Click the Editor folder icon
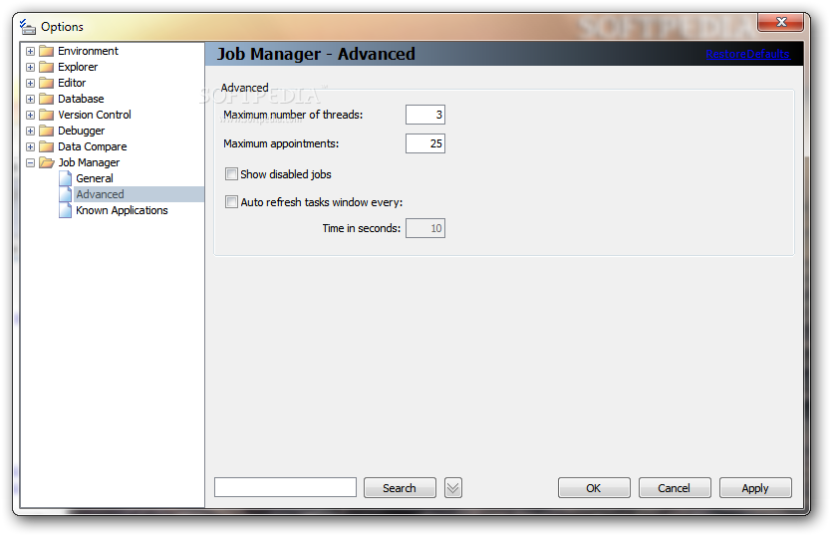 click(47, 84)
